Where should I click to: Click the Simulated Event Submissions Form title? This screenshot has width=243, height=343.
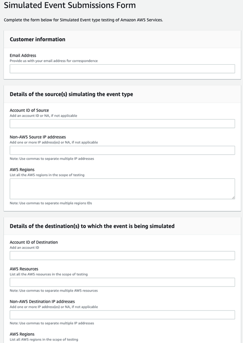[70, 5]
